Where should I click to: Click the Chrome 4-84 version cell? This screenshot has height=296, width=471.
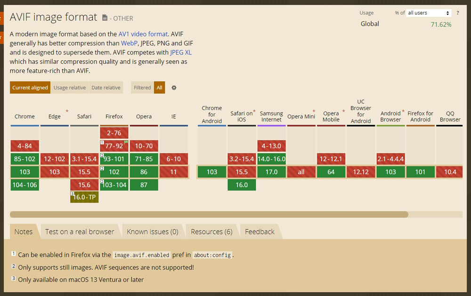click(x=24, y=146)
